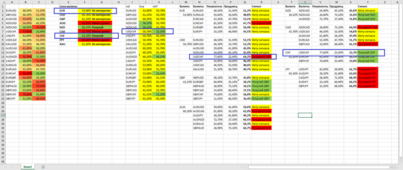The height and width of the screenshot is (170, 403).
Task: Select "Продавец" header in column W
Action: (x=337, y=6)
